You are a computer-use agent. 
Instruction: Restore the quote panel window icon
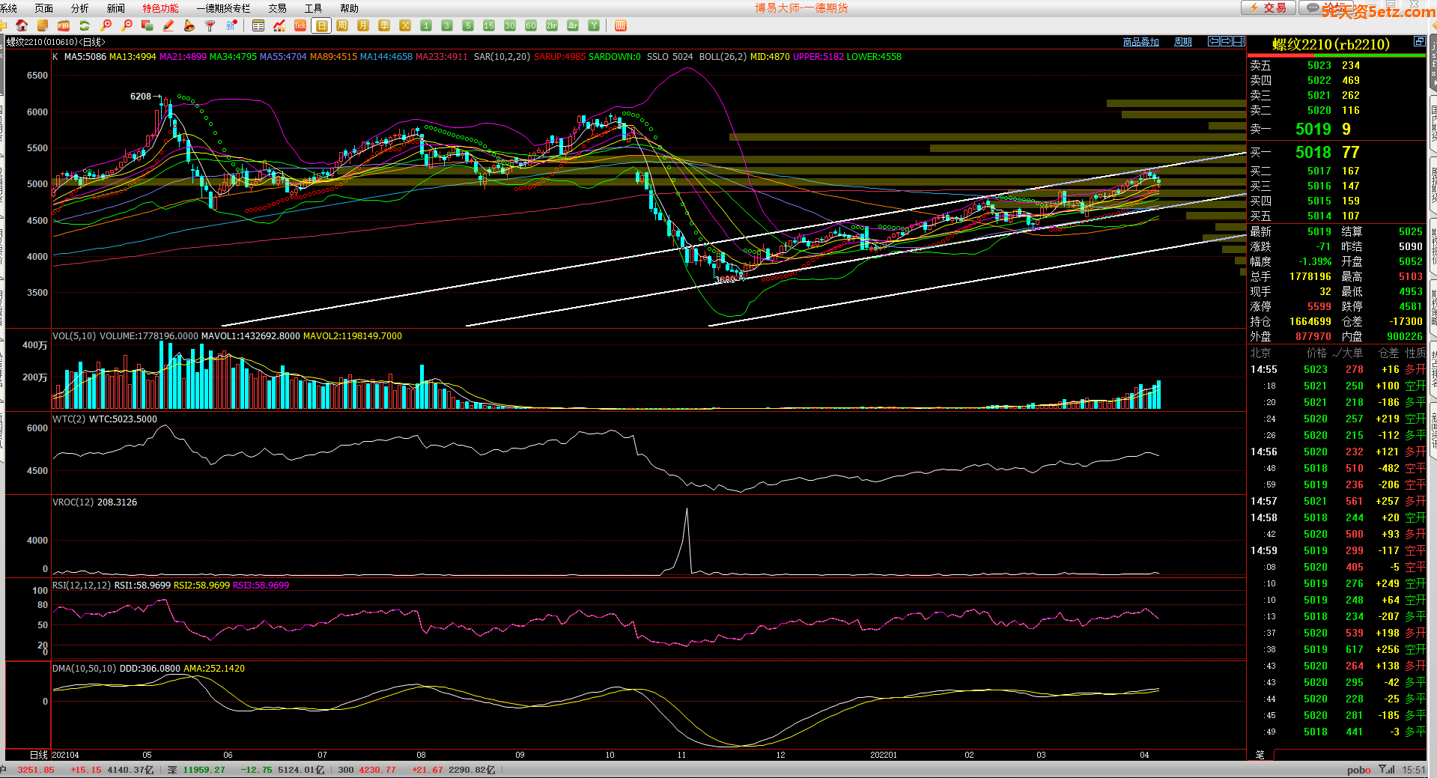(1419, 41)
